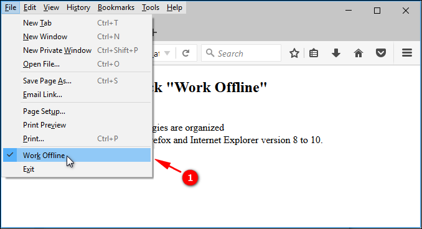This screenshot has height=229, width=422.
Task: Go to Home page icon
Action: click(x=359, y=53)
